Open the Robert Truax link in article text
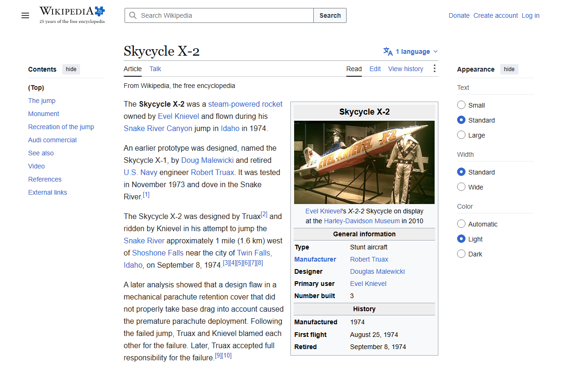562x365 pixels. click(213, 172)
